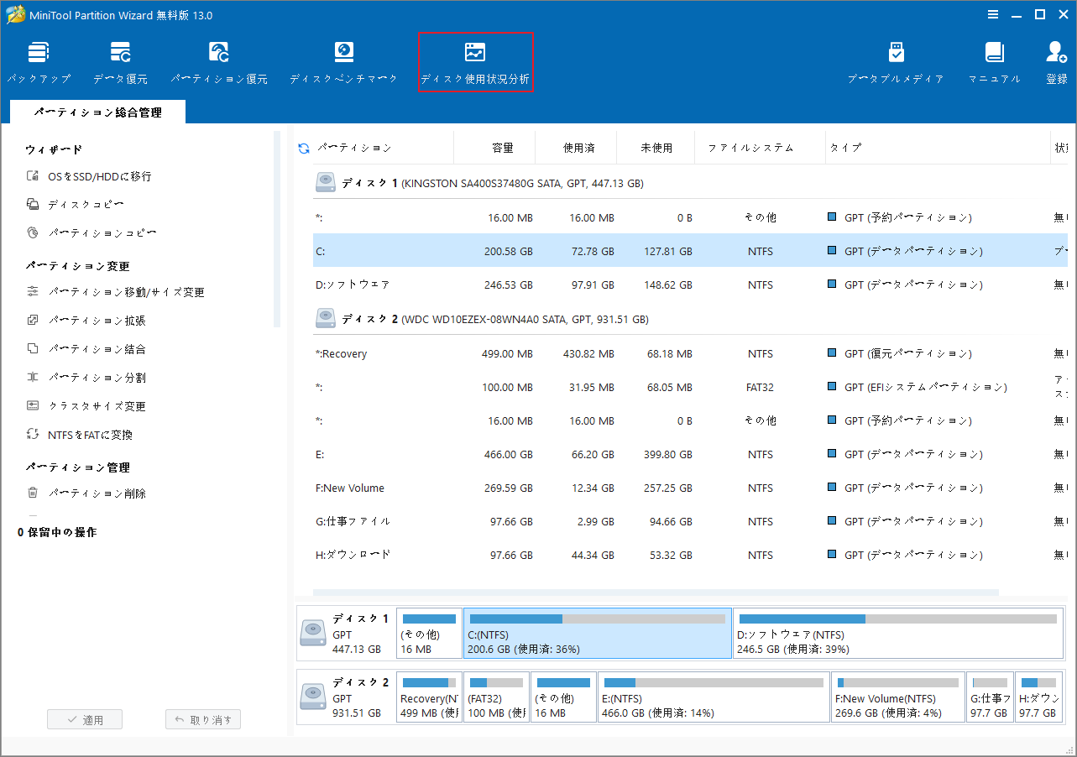Screen dimensions: 1077x757
Task: Open ディスク使用状況分析 (Space Analyzer)
Action: click(x=475, y=60)
